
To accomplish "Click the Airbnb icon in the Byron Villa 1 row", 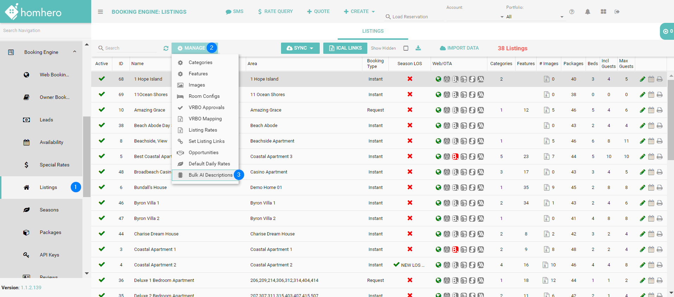I will pyautogui.click(x=447, y=203).
